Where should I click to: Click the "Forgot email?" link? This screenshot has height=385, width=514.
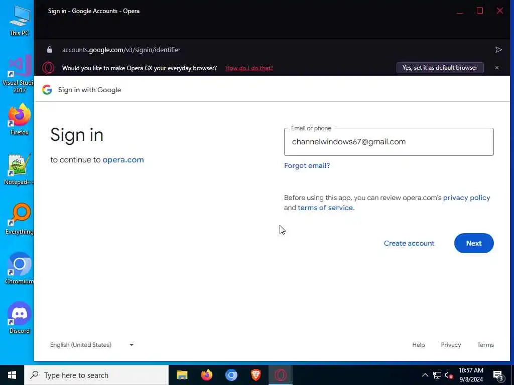307,165
